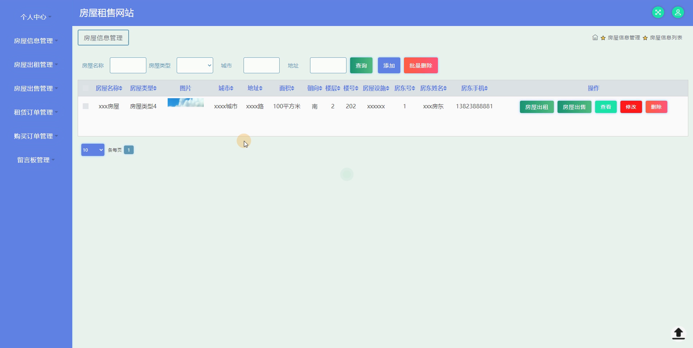
Task: Expand 租赁订单管理 sidebar menu
Action: [36, 112]
